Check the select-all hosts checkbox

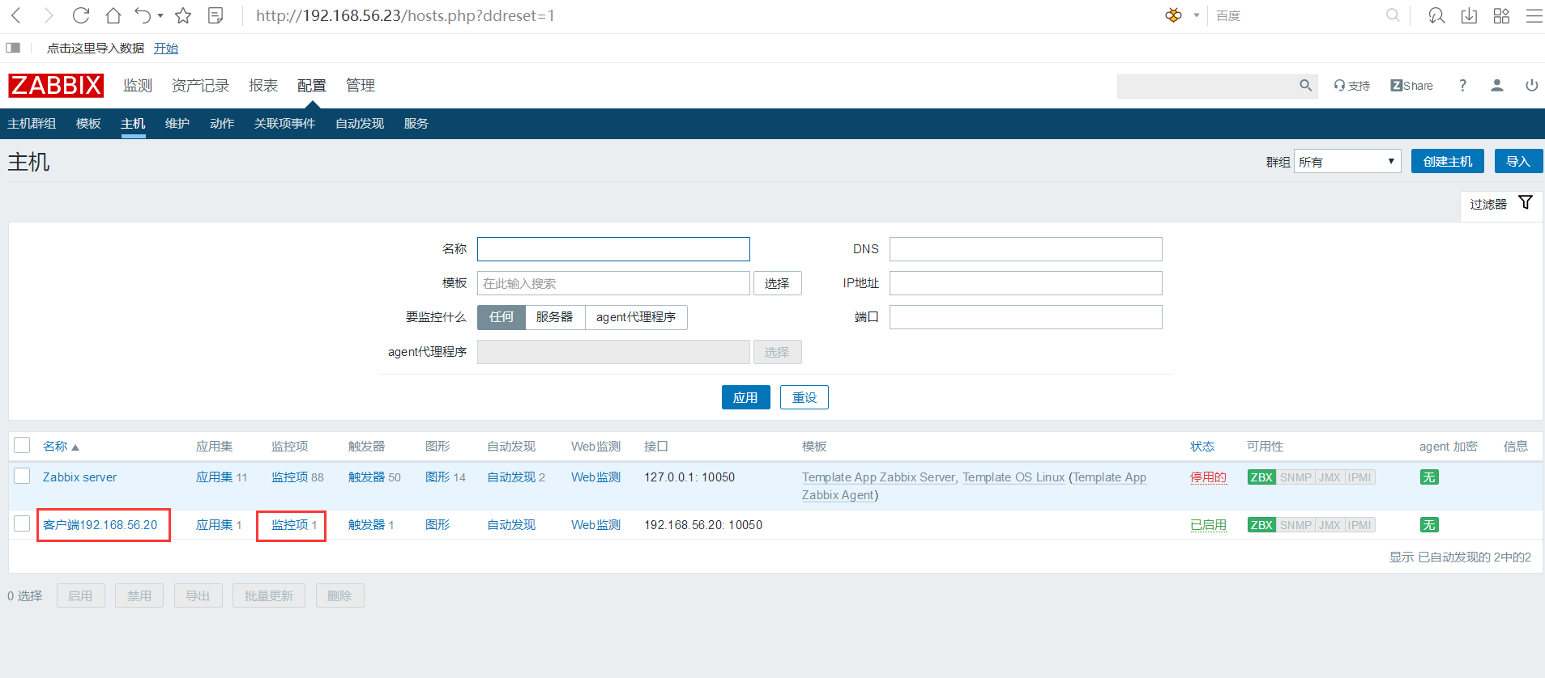(22, 445)
